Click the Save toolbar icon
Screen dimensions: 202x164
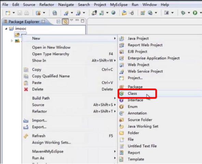20,13
